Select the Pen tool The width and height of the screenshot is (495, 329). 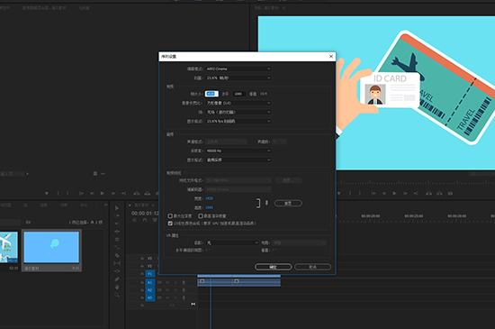(x=117, y=279)
